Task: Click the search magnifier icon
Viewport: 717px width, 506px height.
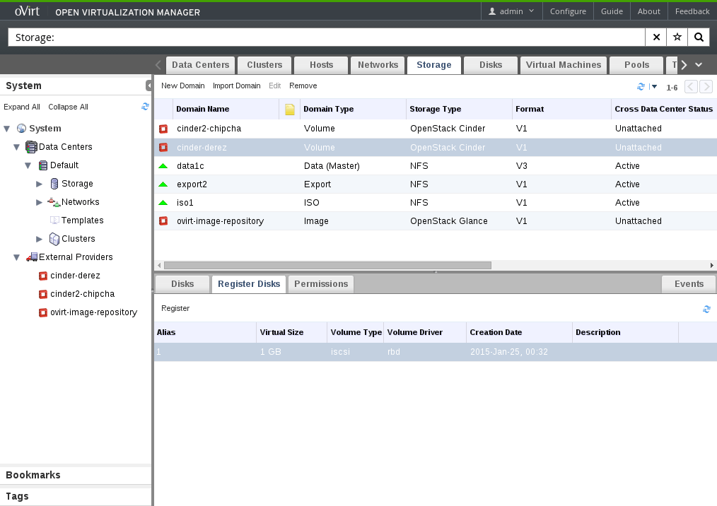Action: pos(698,37)
